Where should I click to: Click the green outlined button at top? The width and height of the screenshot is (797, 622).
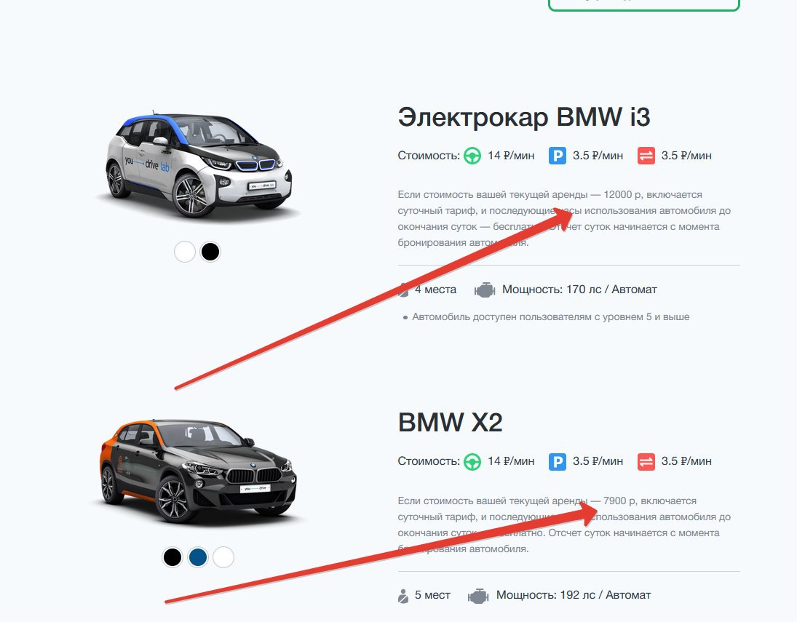tap(644, 4)
